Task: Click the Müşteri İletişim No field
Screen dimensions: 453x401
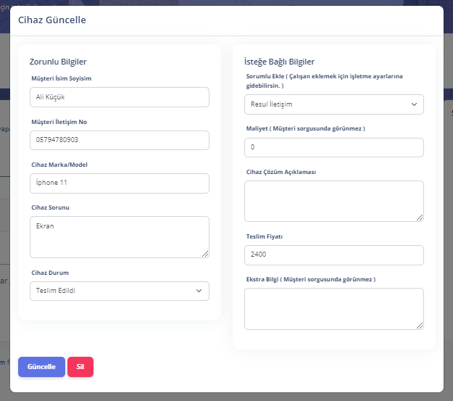Action: click(x=120, y=140)
